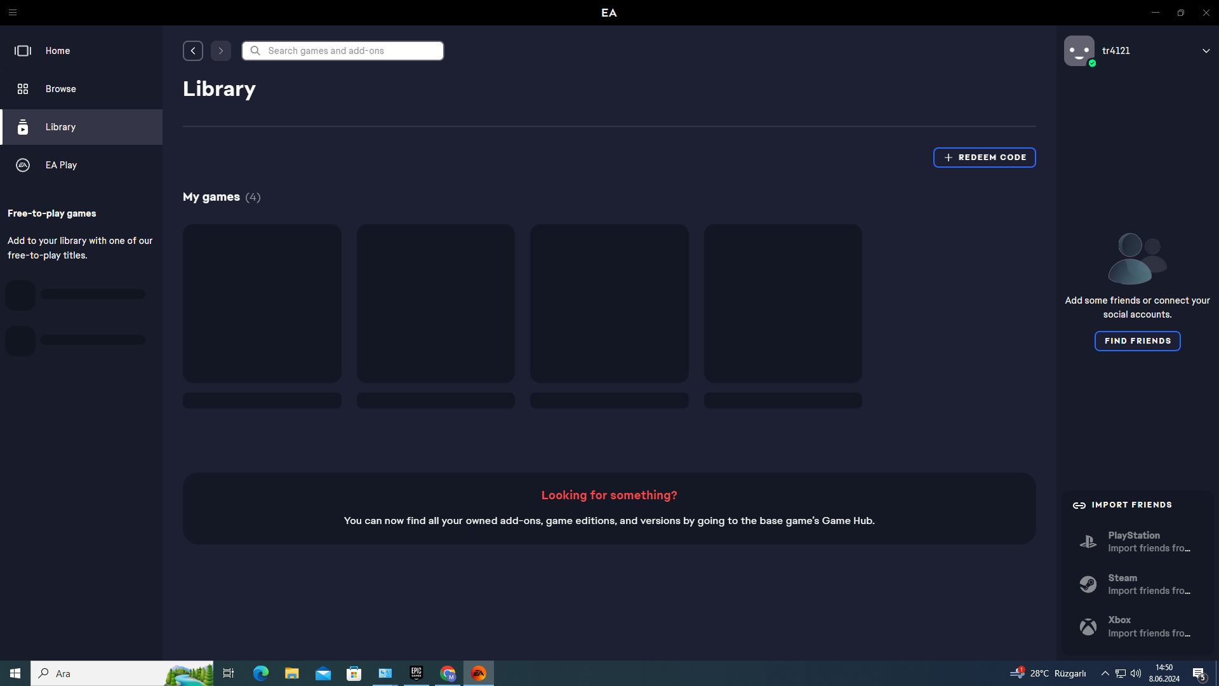Open the fourth game tile in My games
The width and height of the screenshot is (1219, 686).
tap(783, 304)
